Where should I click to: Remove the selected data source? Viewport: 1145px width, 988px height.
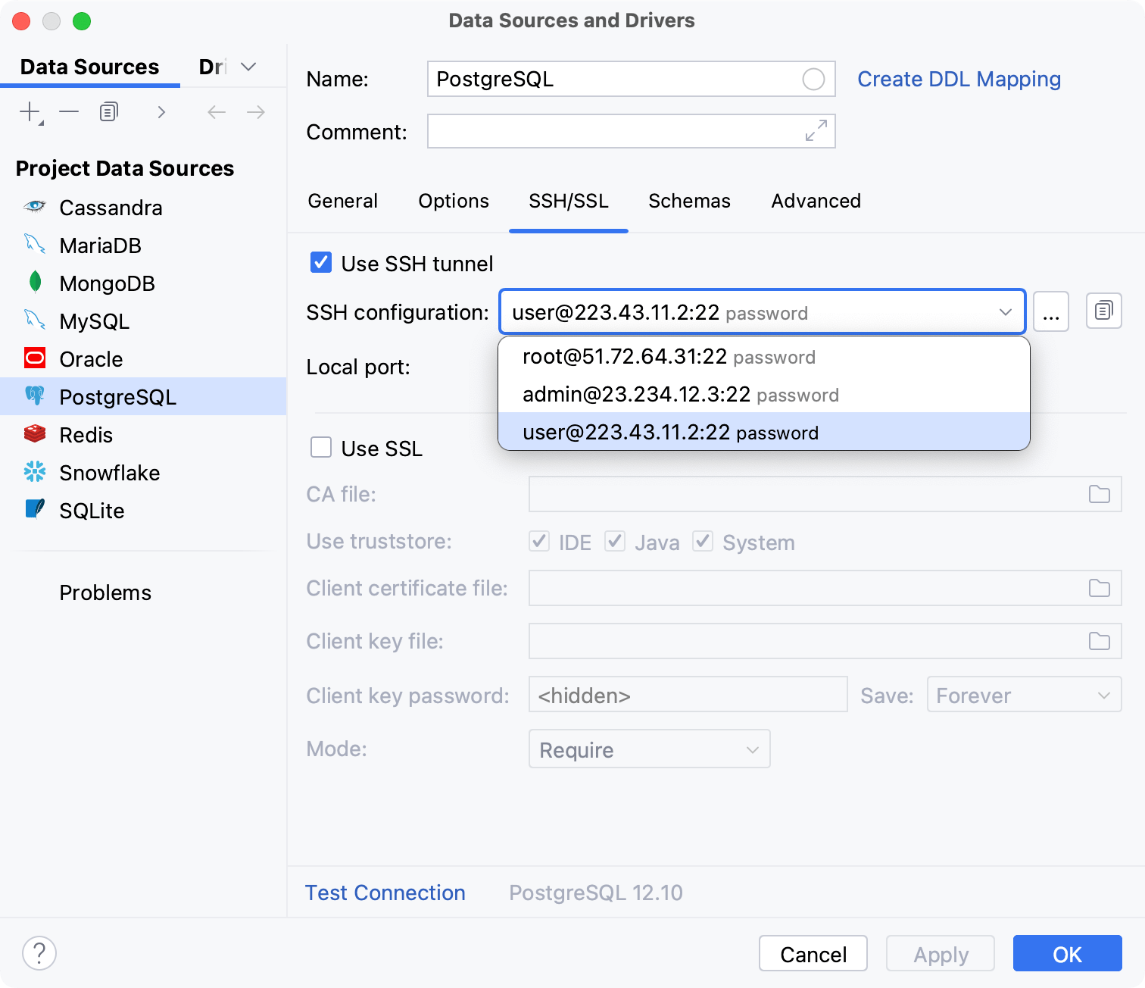point(69,111)
